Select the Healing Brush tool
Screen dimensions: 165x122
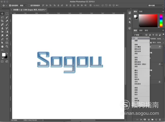[x=2, y=25]
